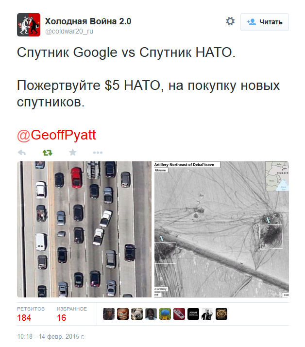Click the koala retweeter avatar
This screenshot has width=305, height=347.
[137, 314]
